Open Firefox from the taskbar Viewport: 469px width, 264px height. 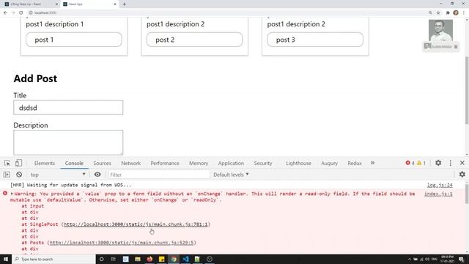149,259
